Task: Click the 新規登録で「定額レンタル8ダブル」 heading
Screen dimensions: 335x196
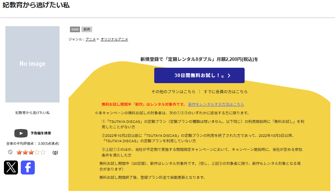Action: [199, 59]
